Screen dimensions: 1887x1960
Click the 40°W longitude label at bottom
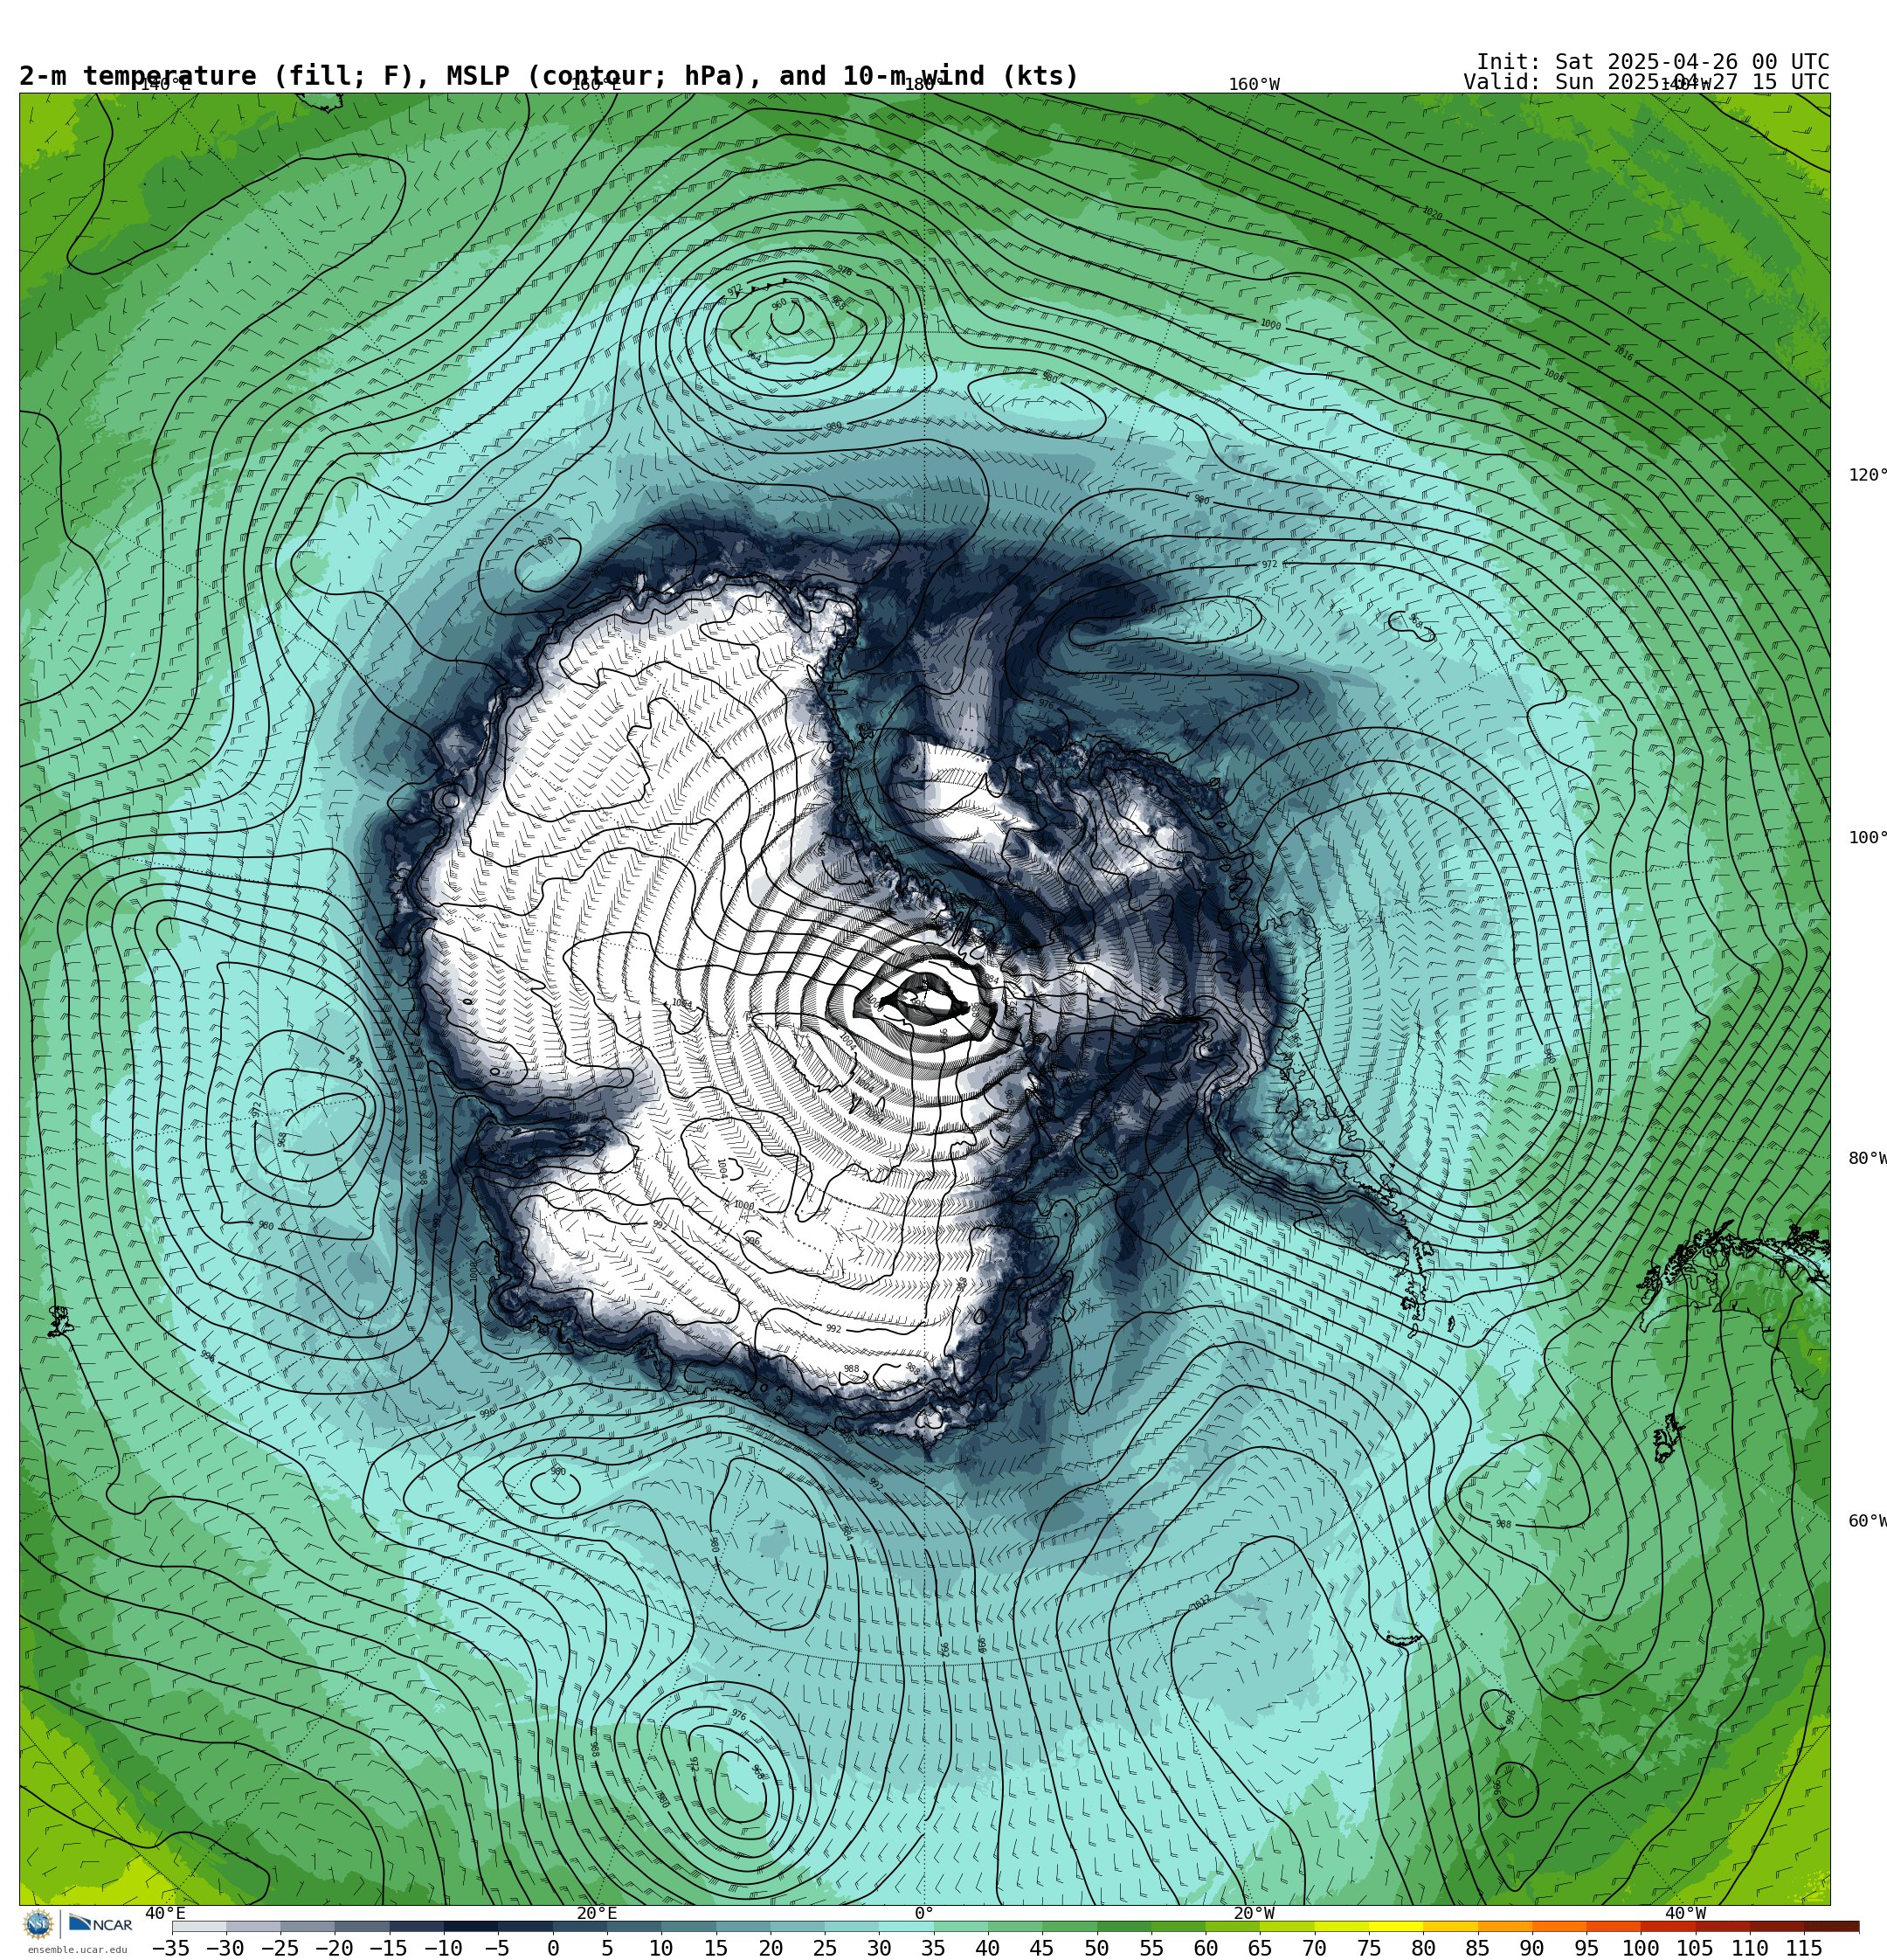[1685, 1913]
